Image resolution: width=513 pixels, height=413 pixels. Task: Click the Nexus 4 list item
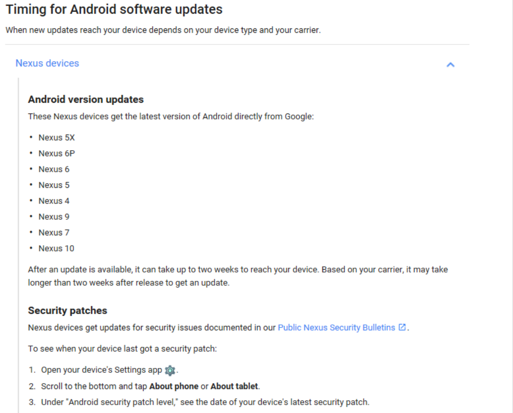(54, 201)
